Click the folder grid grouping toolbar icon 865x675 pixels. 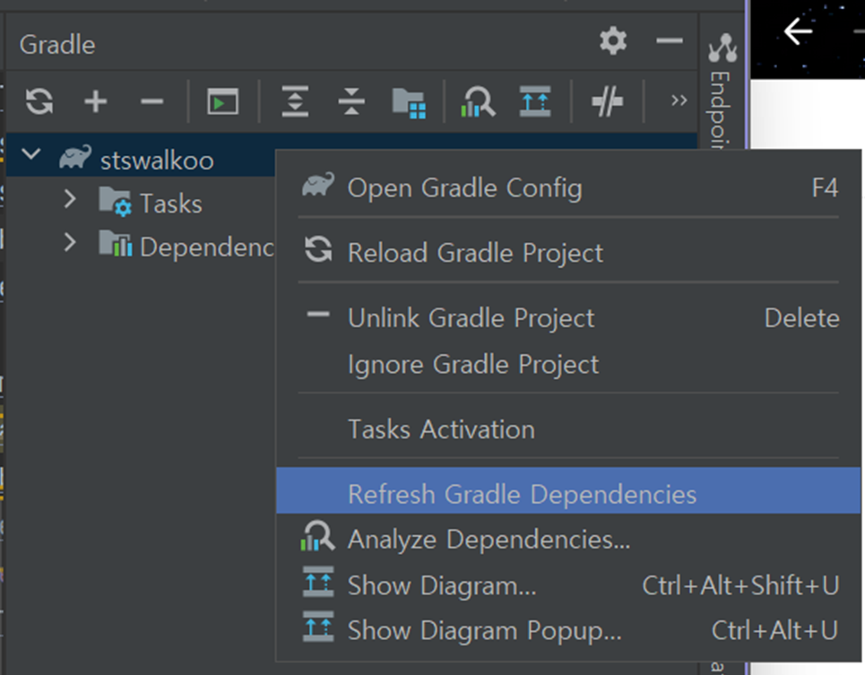[x=408, y=102]
